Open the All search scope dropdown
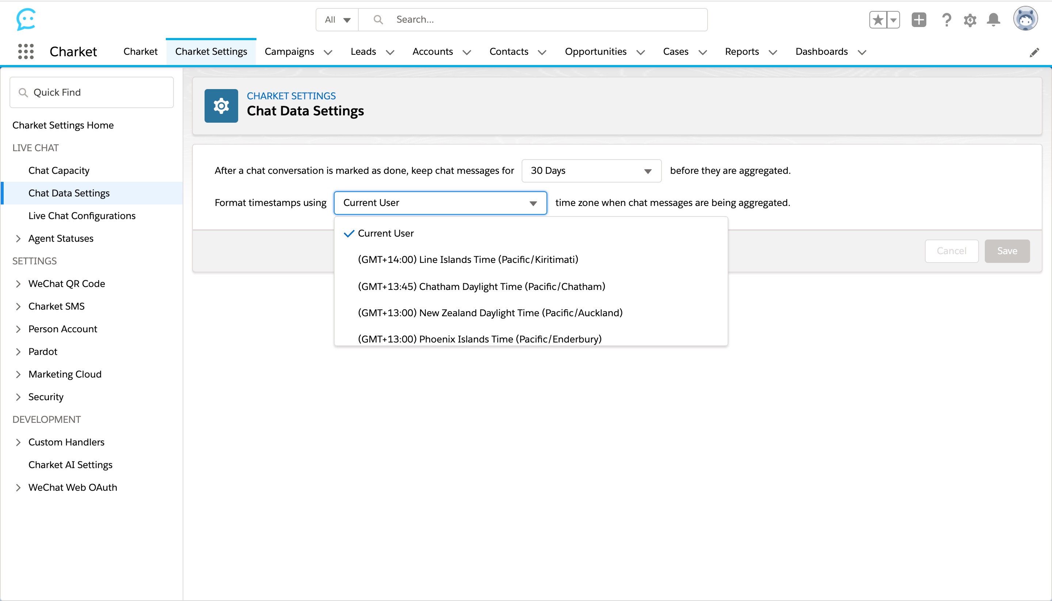The height and width of the screenshot is (601, 1052). click(x=337, y=19)
